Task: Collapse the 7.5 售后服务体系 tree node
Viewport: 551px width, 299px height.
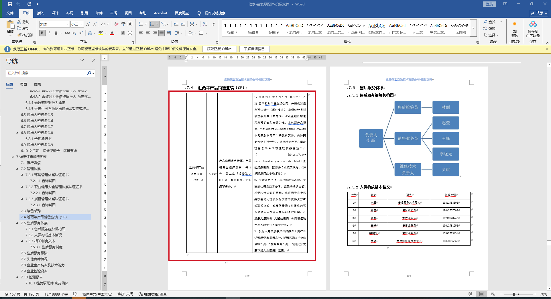Action: [x=17, y=223]
